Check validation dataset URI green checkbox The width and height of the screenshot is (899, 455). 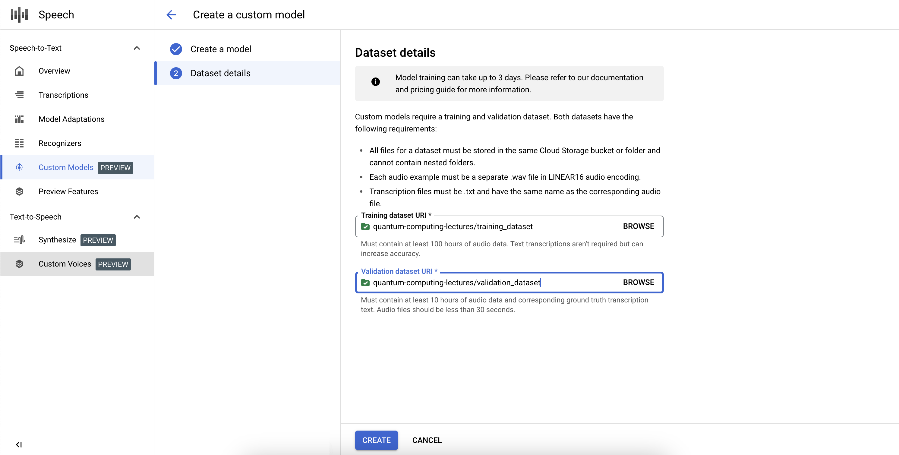[365, 283]
